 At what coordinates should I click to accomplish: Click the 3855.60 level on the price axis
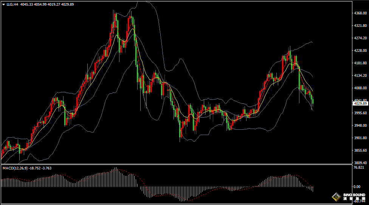tap(360, 151)
